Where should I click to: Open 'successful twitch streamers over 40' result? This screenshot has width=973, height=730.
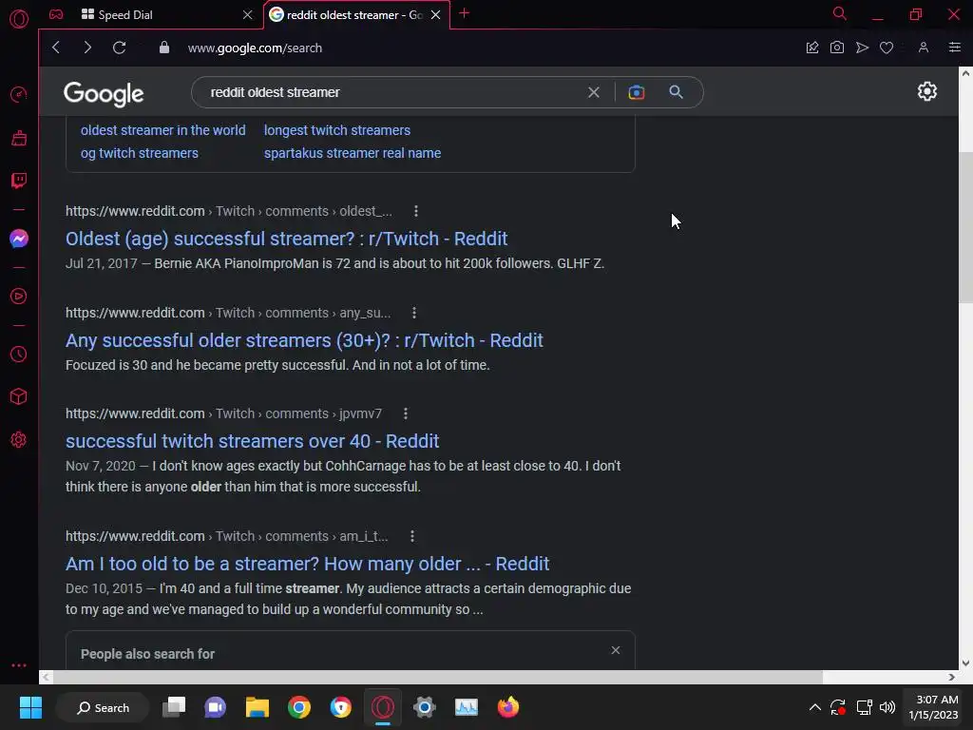[252, 441]
